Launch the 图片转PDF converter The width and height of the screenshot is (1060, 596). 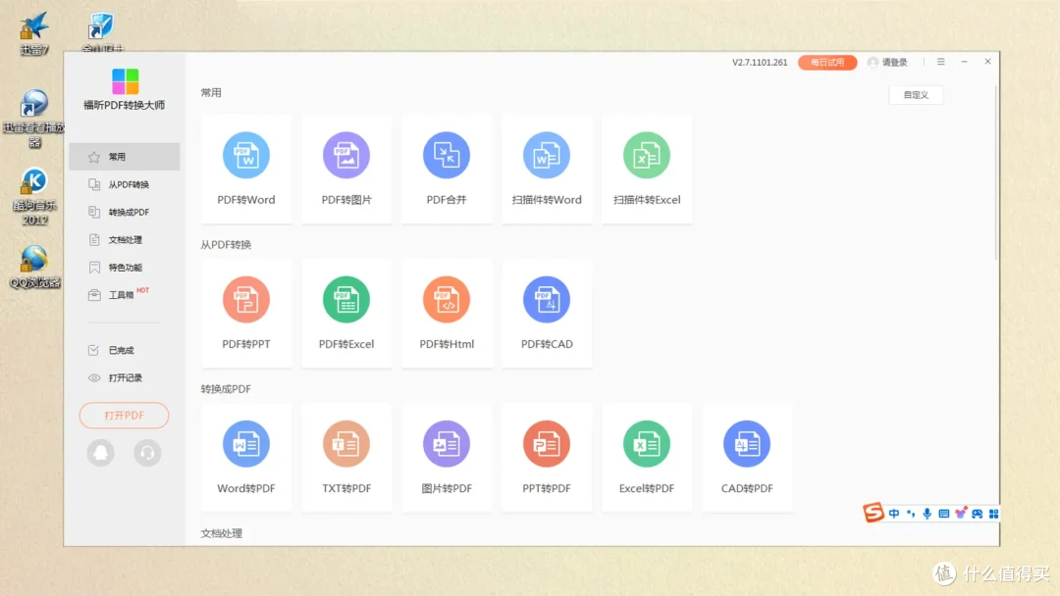447,458
